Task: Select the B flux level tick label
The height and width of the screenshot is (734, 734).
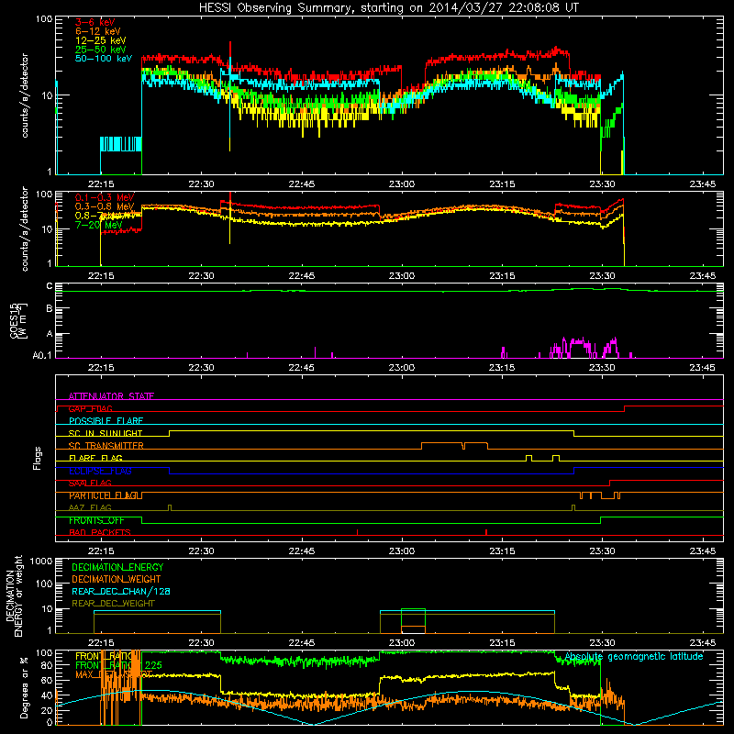Action: (x=50, y=309)
